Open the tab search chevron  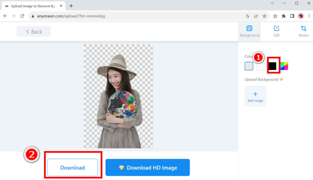pyautogui.click(x=272, y=3)
